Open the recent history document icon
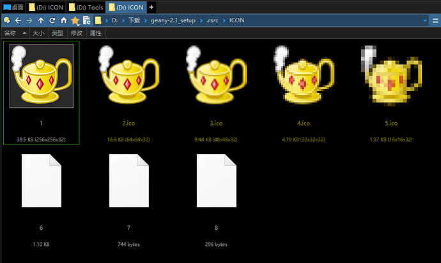 86,20
